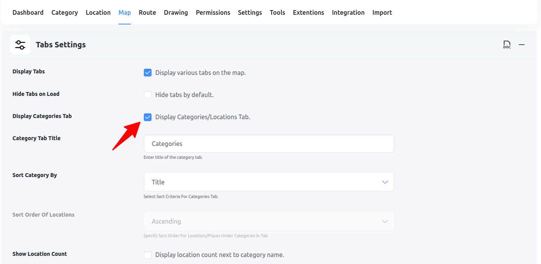Select the Route menu entry
This screenshot has width=541, height=264.
[147, 12]
